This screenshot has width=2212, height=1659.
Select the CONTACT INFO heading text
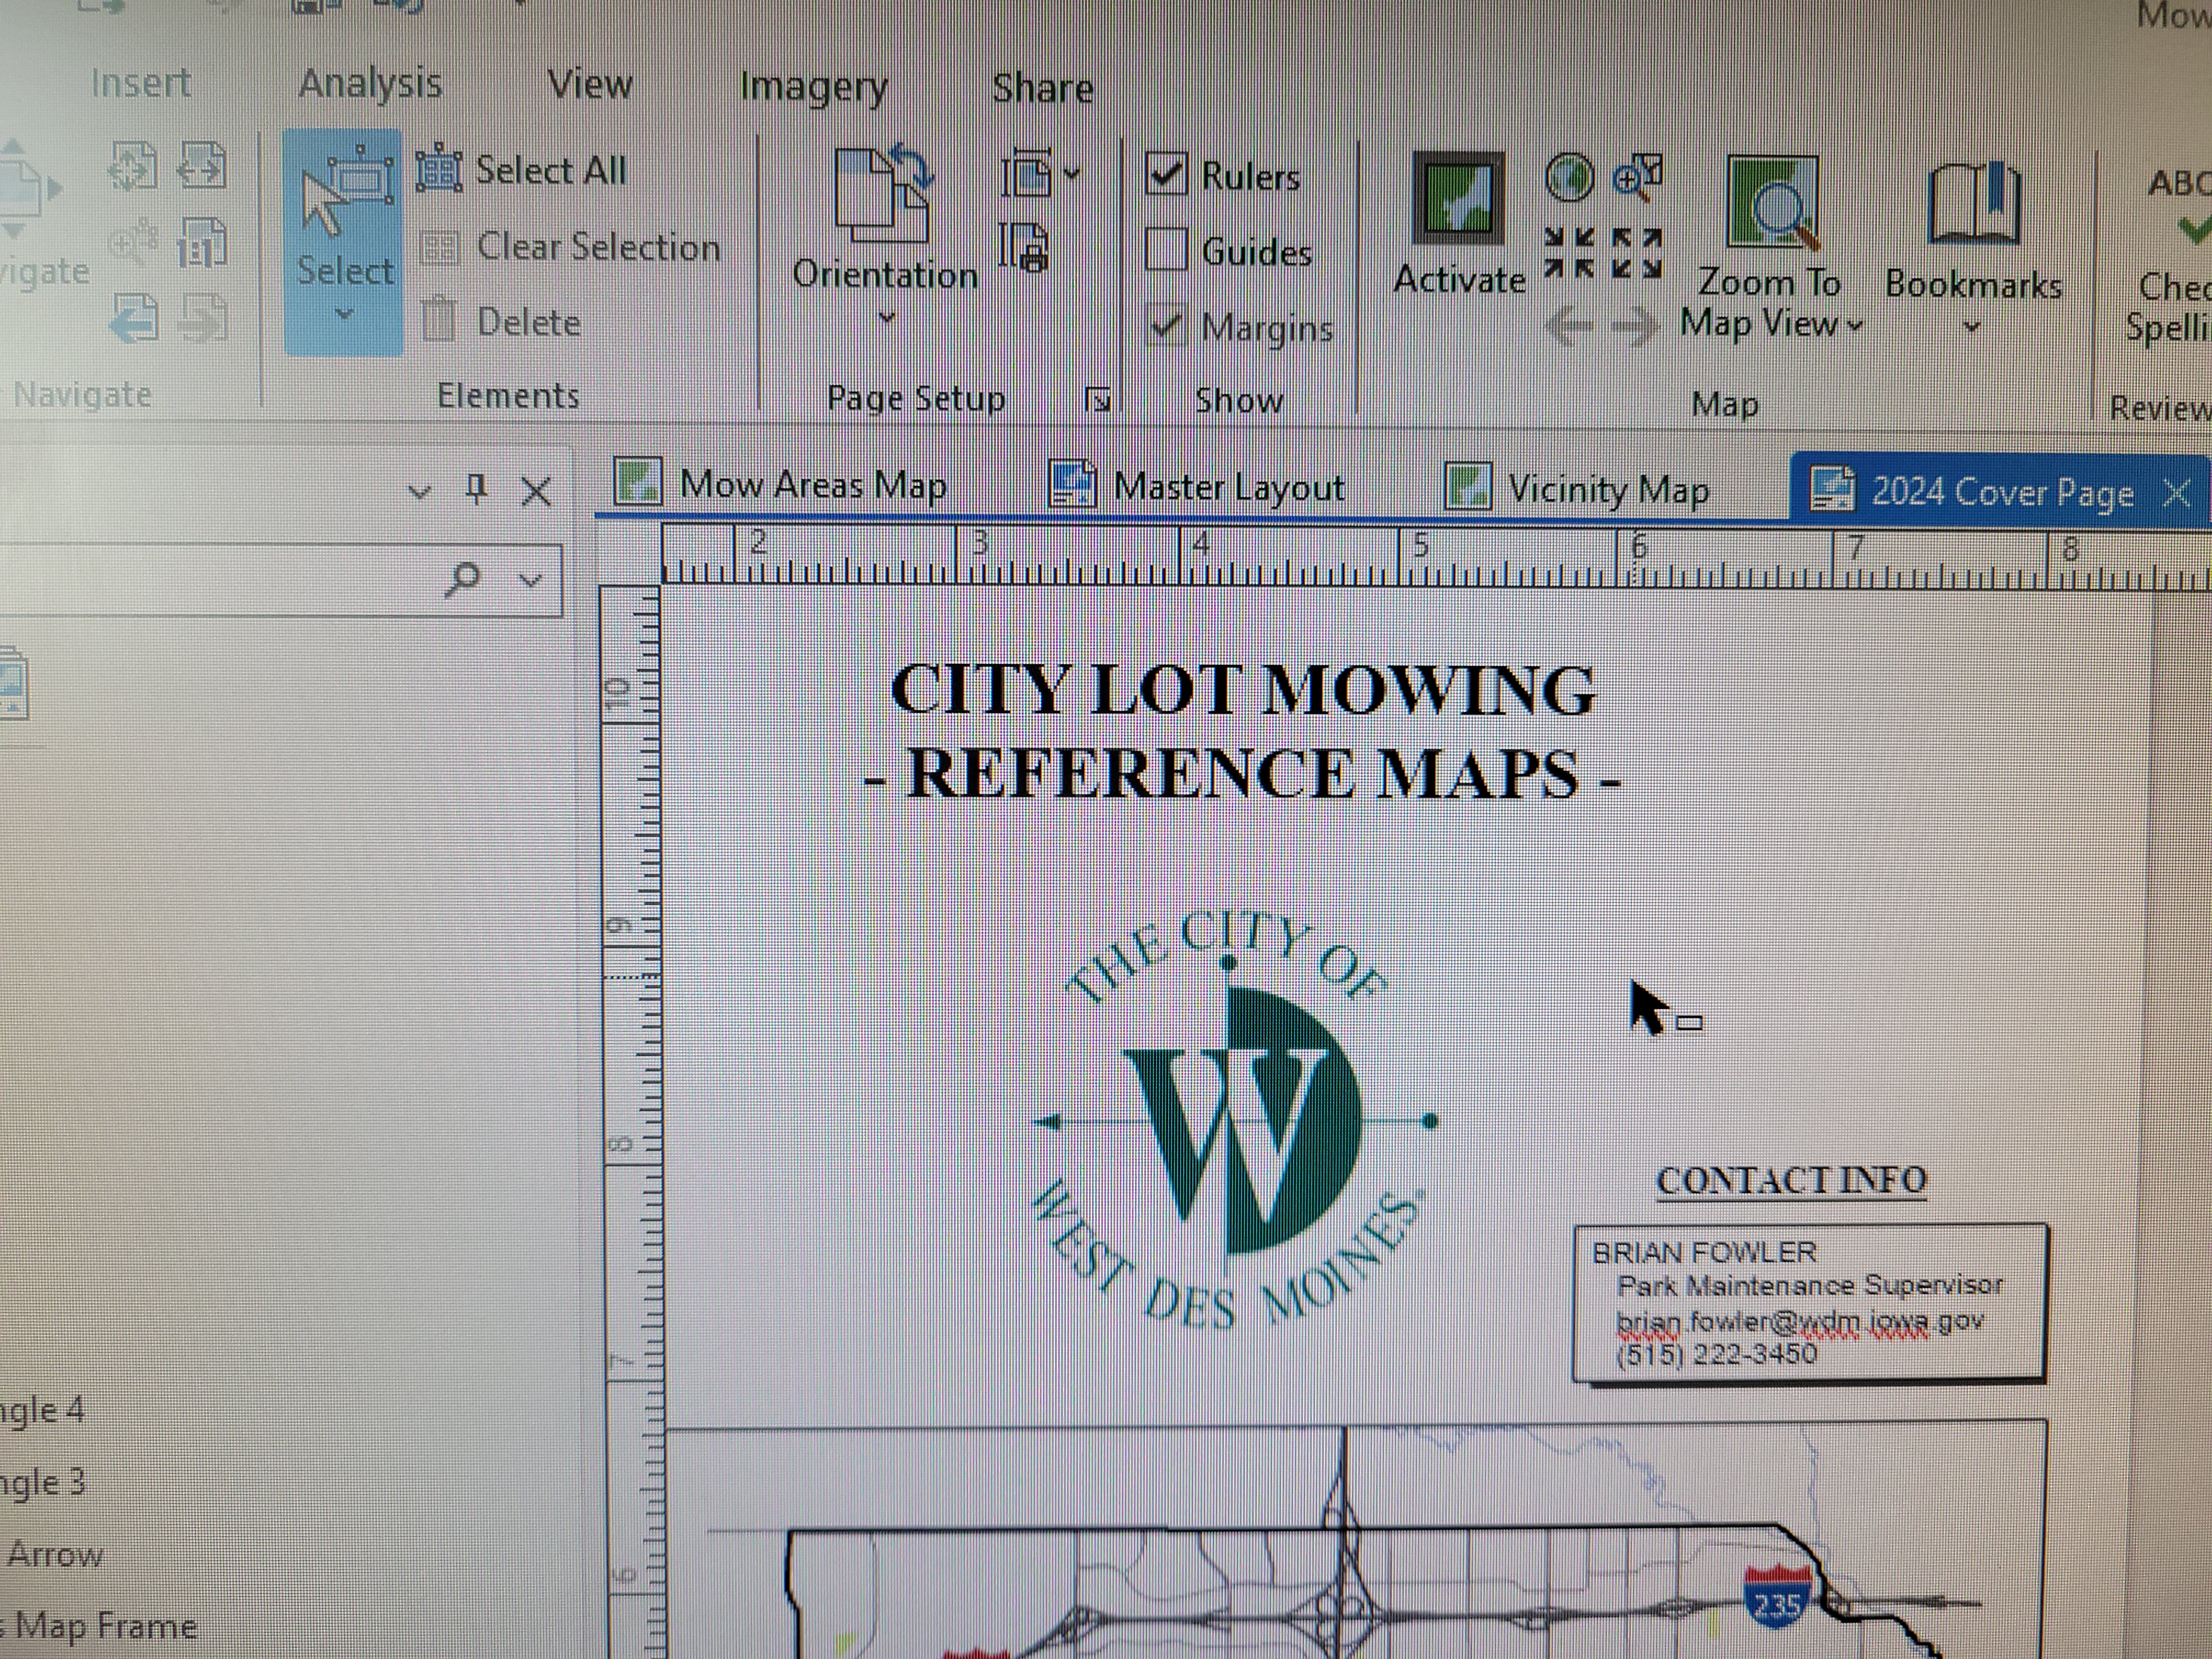[1791, 1180]
